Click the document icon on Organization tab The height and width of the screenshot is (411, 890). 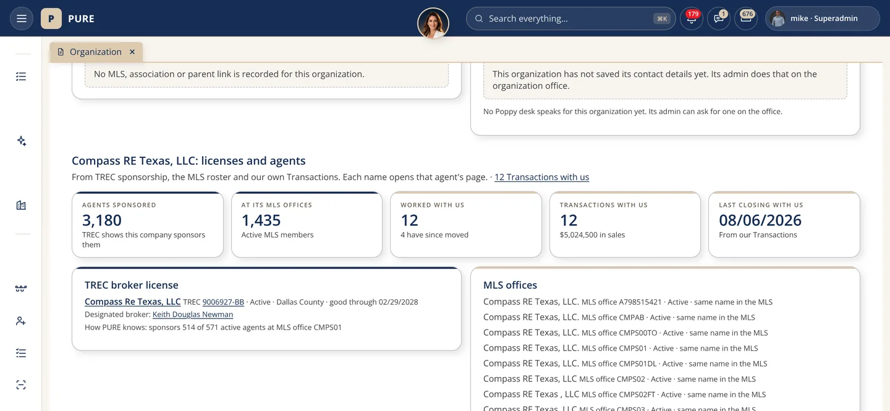61,52
